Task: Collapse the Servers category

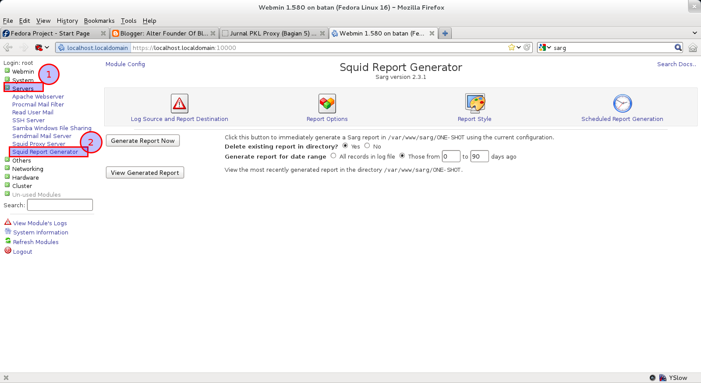Action: (x=7, y=88)
